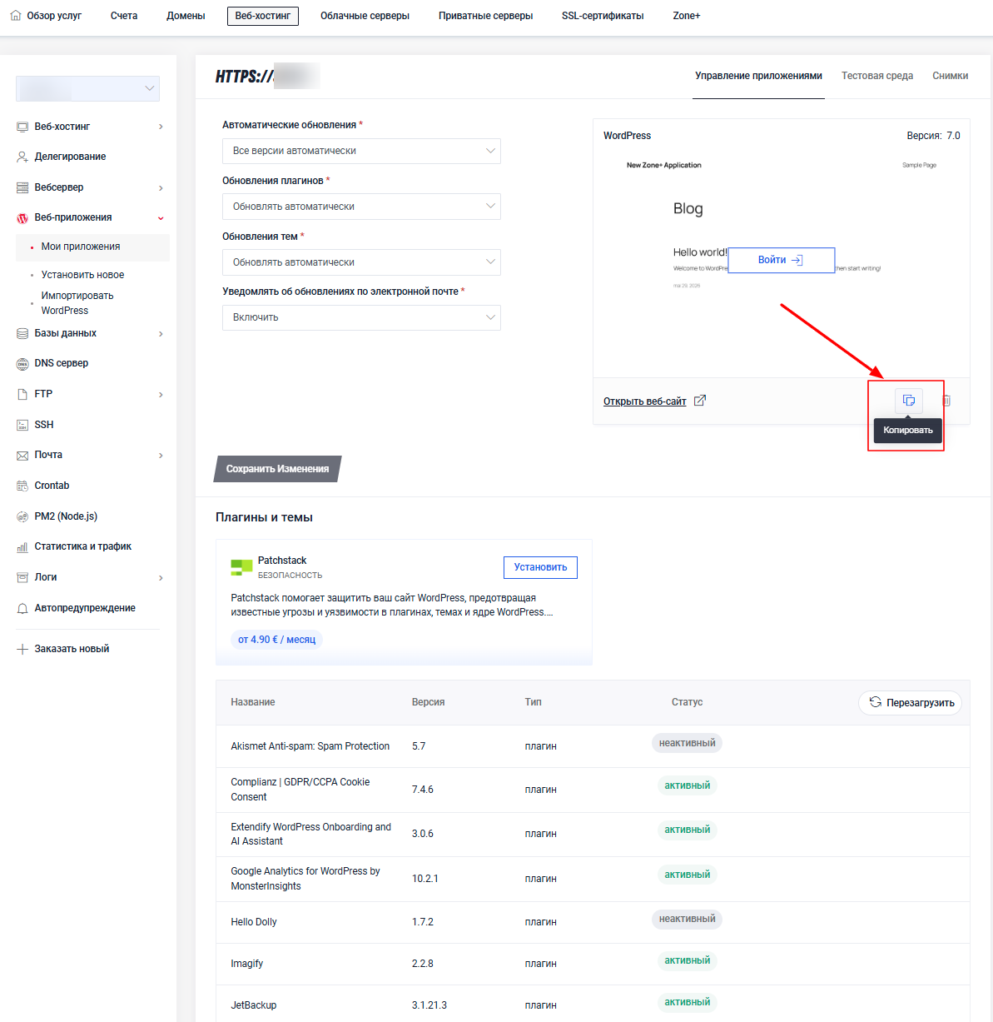
Task: Click the Почта envelope icon
Action: [x=22, y=456]
